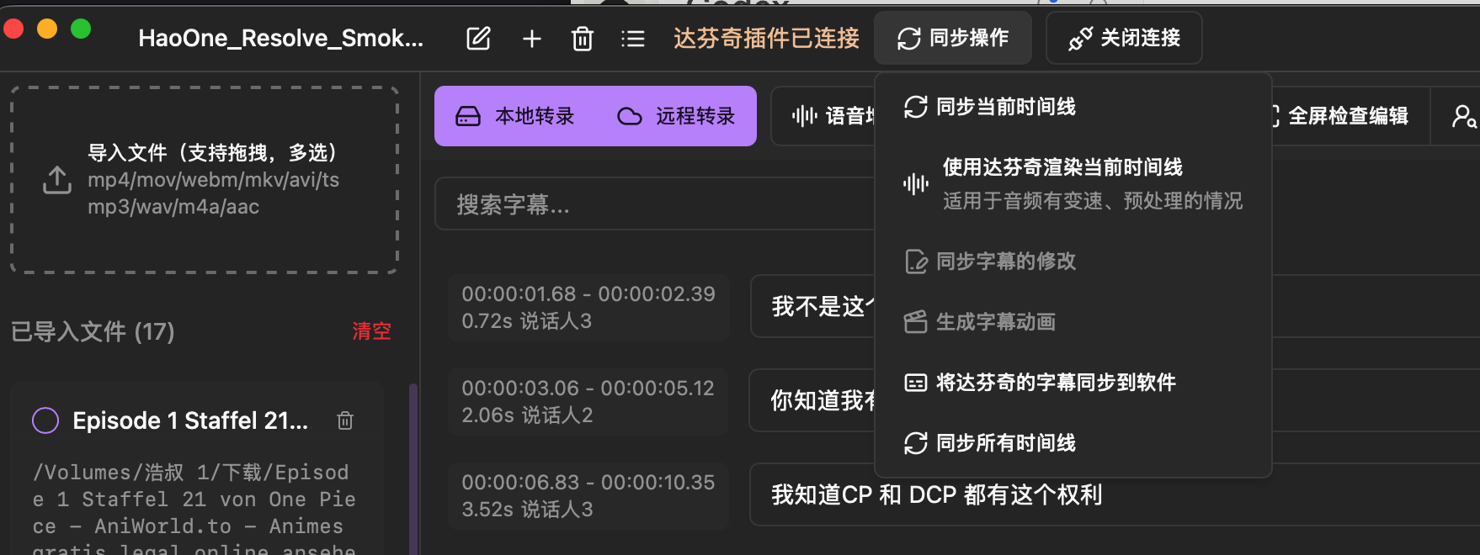Toggle the Episode 1 Staffel 21 radio circle
The height and width of the screenshot is (555, 1480).
coord(45,420)
